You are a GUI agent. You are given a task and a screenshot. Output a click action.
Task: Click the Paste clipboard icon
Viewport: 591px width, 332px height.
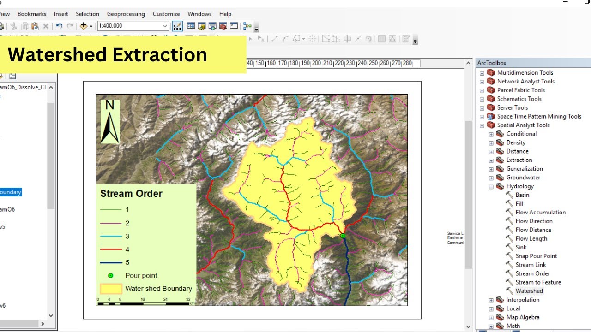[x=35, y=26]
